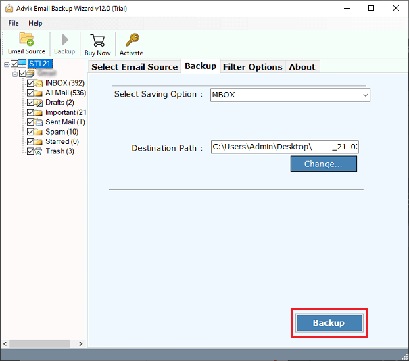Open the Select Saving Option dropdown

click(x=290, y=95)
